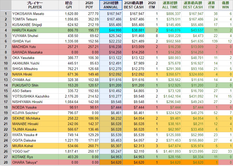Select MIURA Kohei name cell
The image size is (233, 166).
point(35,146)
